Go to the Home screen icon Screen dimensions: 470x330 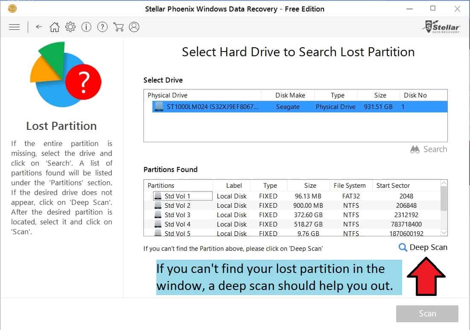[55, 27]
